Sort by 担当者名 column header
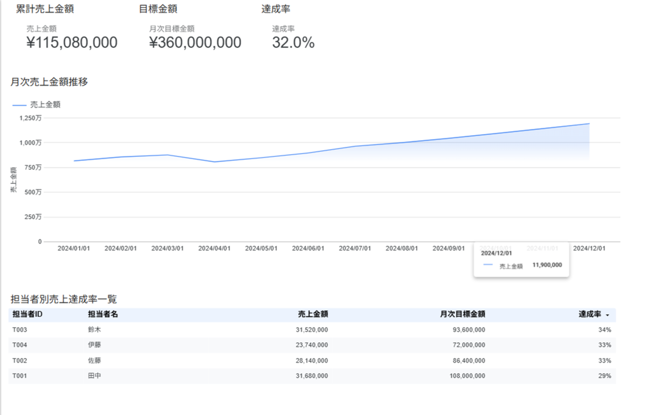This screenshot has height=415, width=647. 103,315
